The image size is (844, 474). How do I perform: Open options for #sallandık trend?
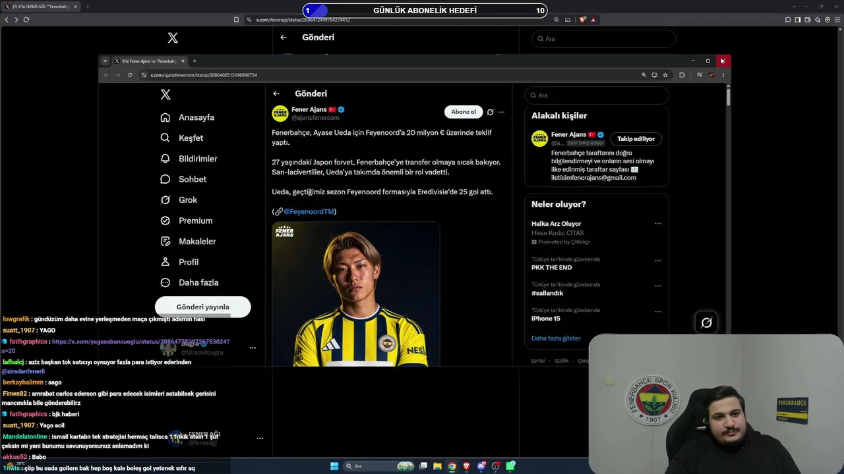657,286
